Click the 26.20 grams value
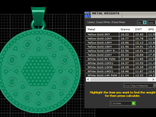This screenshot has width=156, height=117. [x=125, y=55]
